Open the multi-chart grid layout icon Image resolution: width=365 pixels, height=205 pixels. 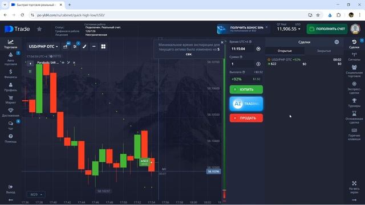pos(103,47)
